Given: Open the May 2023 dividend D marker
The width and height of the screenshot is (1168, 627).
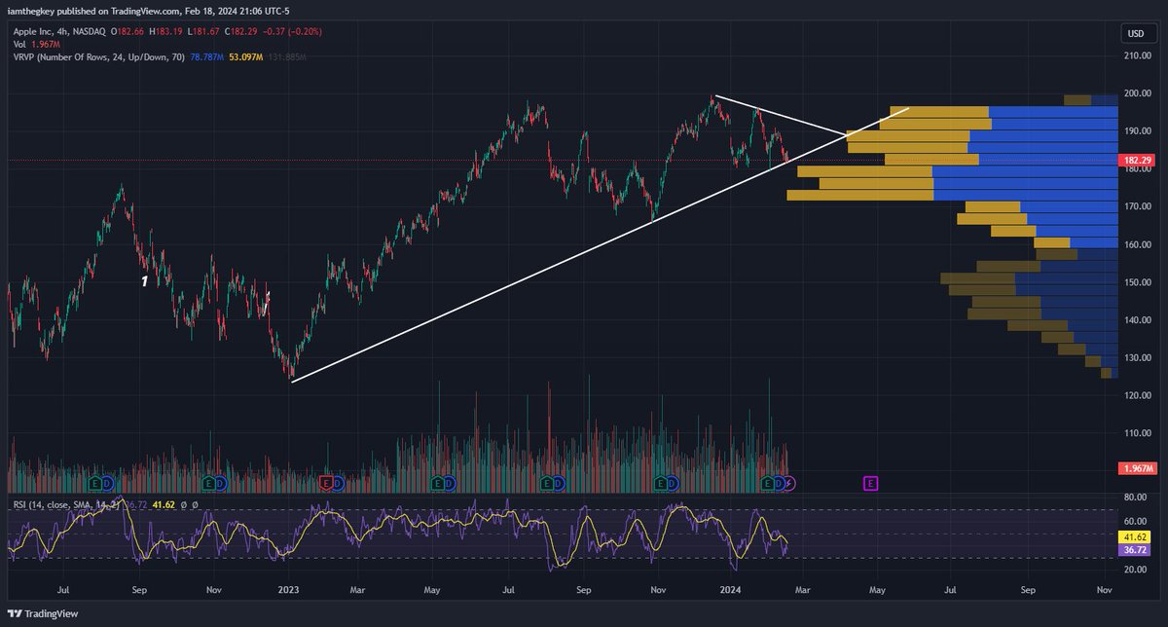Looking at the screenshot, I should (x=450, y=483).
